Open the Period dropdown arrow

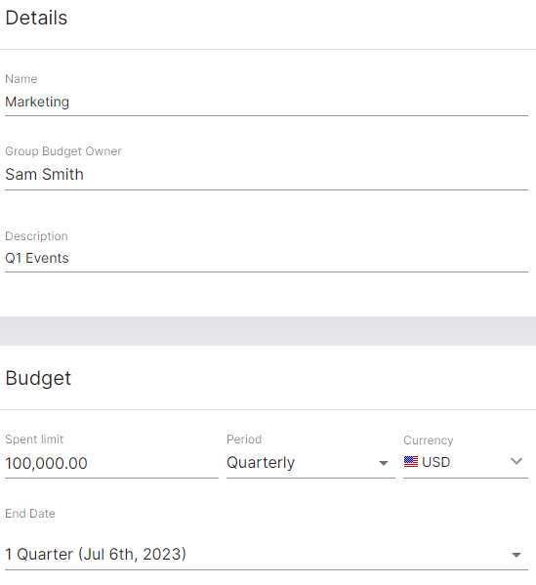point(384,463)
